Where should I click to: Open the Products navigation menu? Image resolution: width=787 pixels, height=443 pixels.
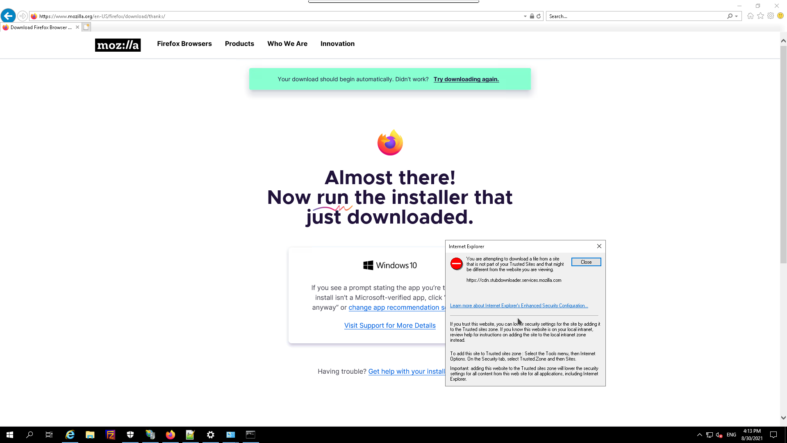(239, 44)
